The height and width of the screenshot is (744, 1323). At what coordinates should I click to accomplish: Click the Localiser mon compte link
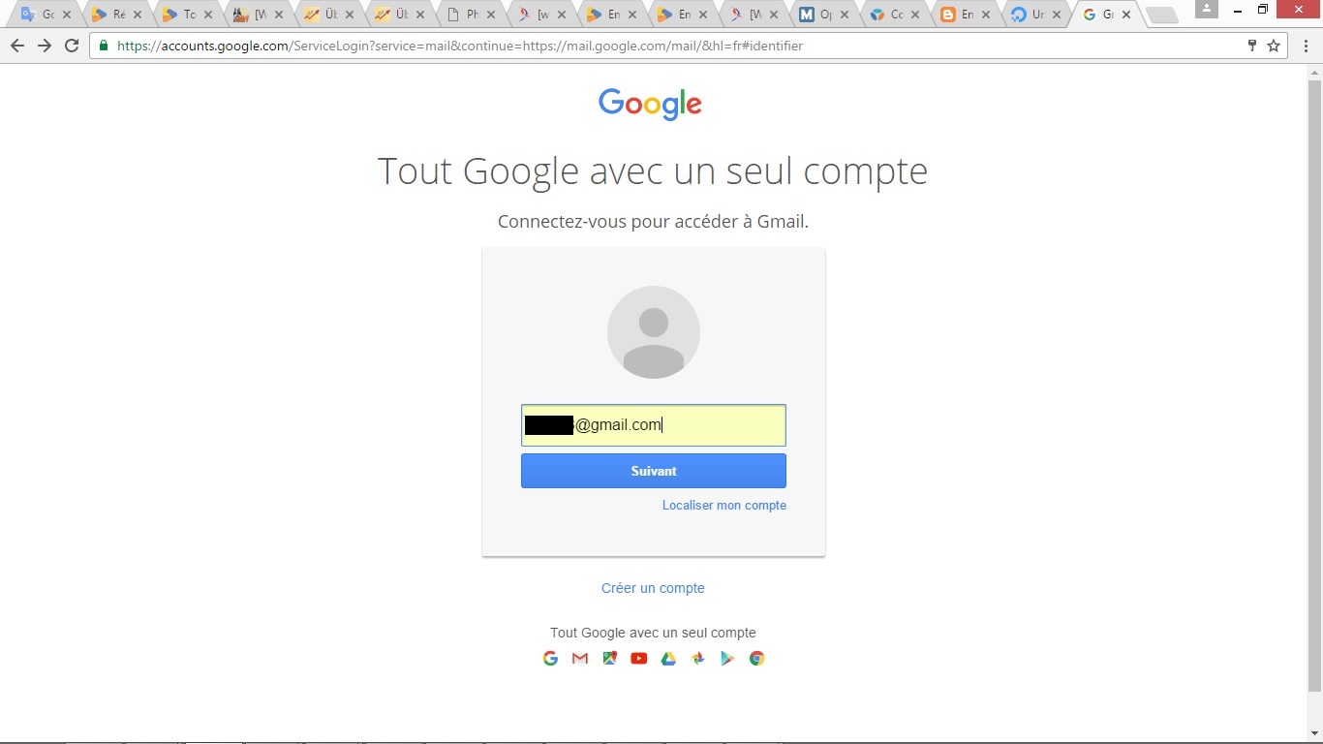point(724,506)
